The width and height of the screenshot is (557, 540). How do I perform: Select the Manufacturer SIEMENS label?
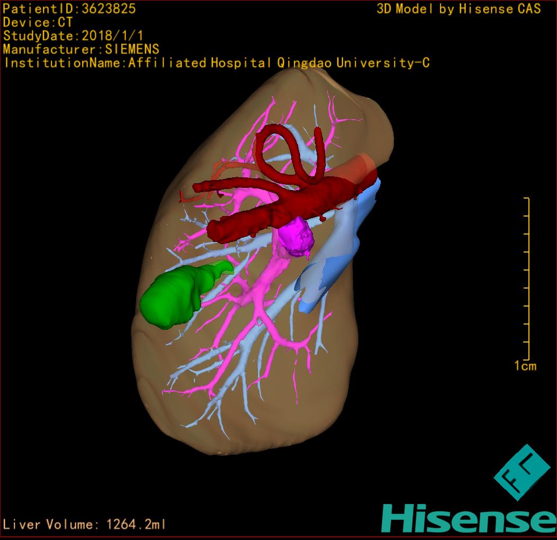(81, 49)
